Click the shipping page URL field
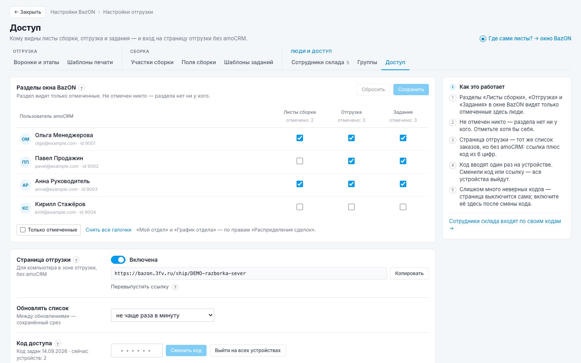The image size is (581, 363). tap(249, 273)
